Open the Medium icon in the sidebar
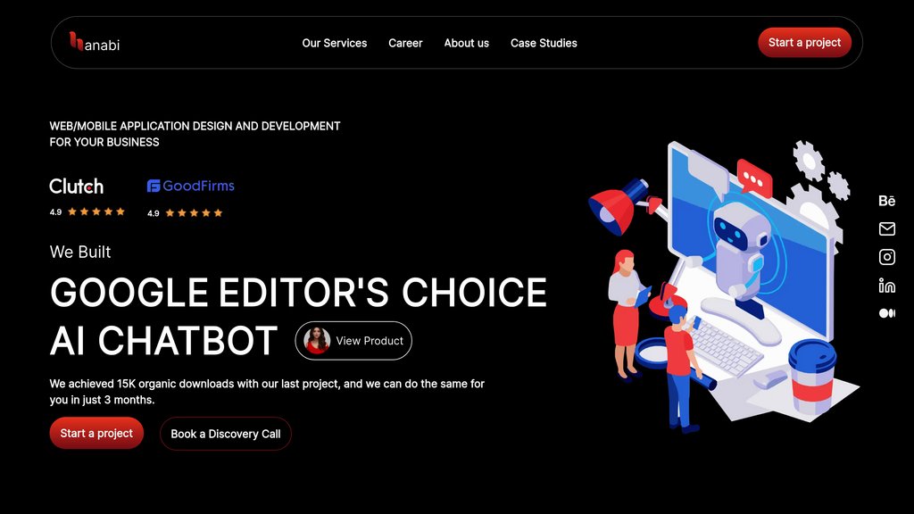 point(886,313)
